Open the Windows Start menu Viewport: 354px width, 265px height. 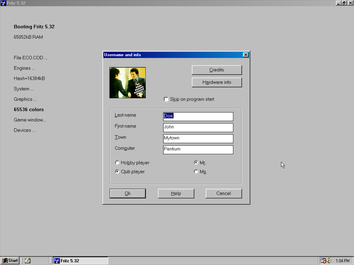click(x=10, y=261)
